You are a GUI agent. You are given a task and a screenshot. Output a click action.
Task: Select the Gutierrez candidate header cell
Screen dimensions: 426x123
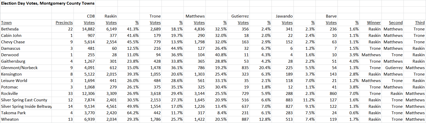tap(239, 16)
